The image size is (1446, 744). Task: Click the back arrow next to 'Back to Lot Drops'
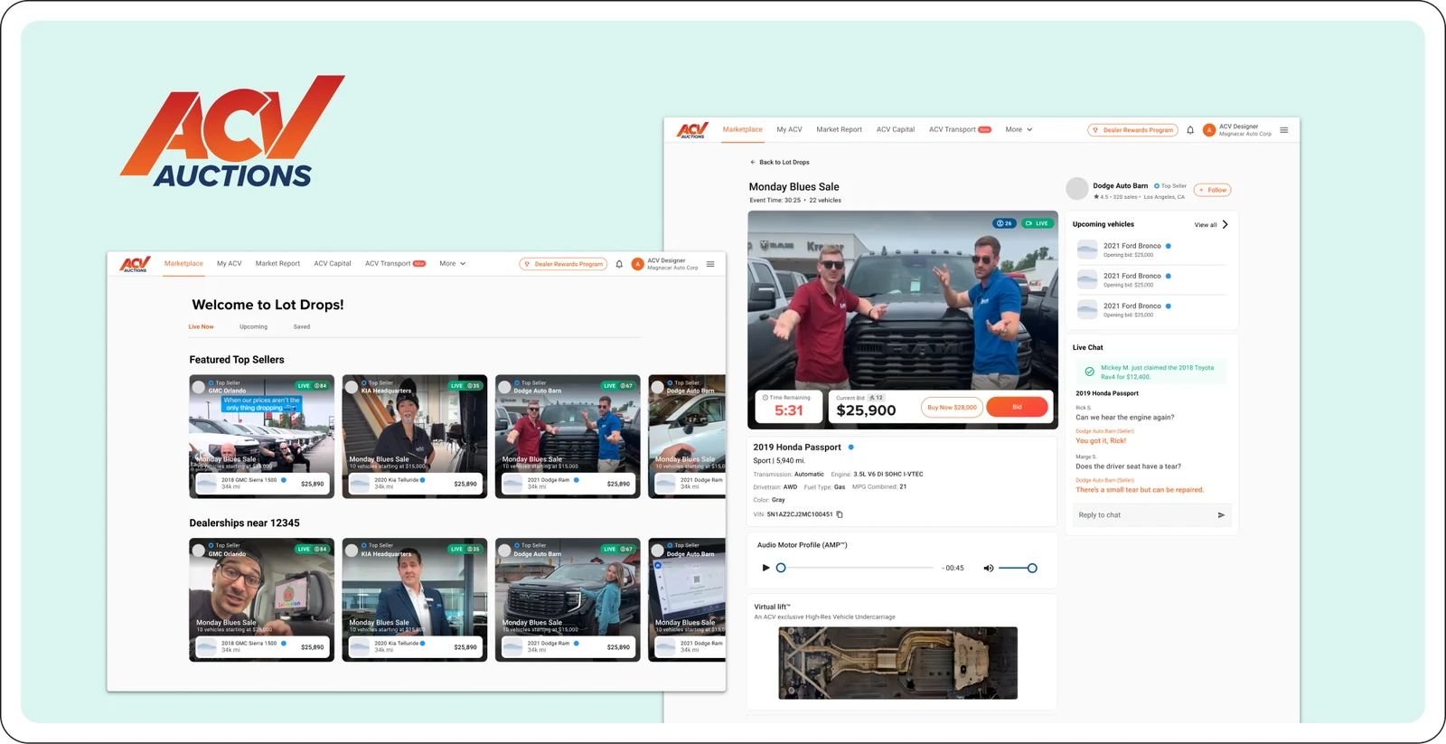point(753,163)
